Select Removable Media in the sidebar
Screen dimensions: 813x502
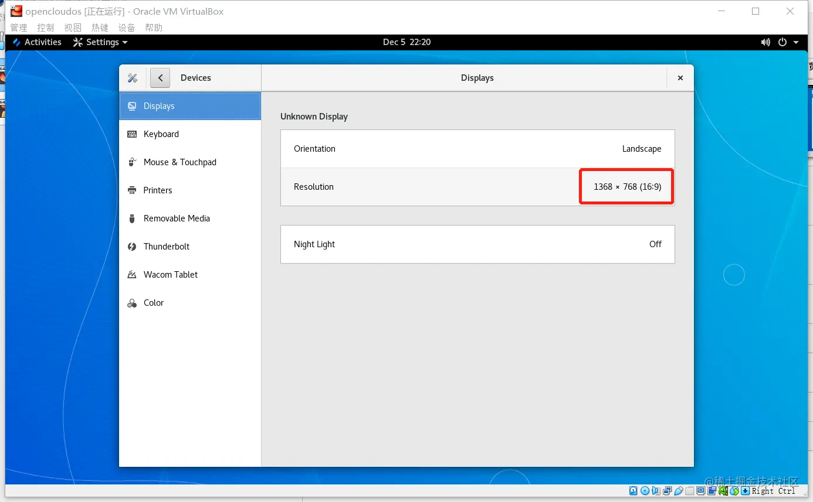pos(190,218)
